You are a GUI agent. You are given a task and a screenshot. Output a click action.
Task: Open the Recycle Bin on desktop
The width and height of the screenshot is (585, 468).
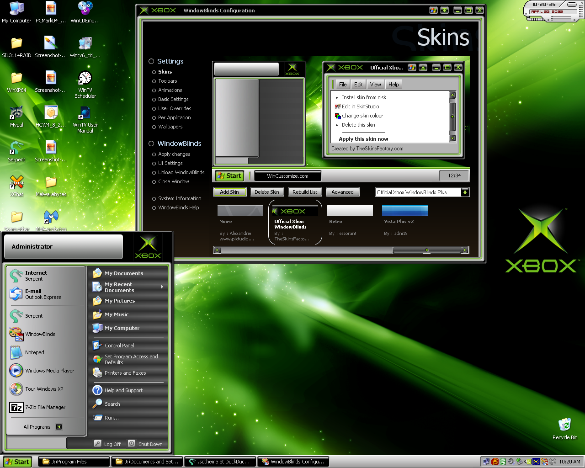click(564, 425)
